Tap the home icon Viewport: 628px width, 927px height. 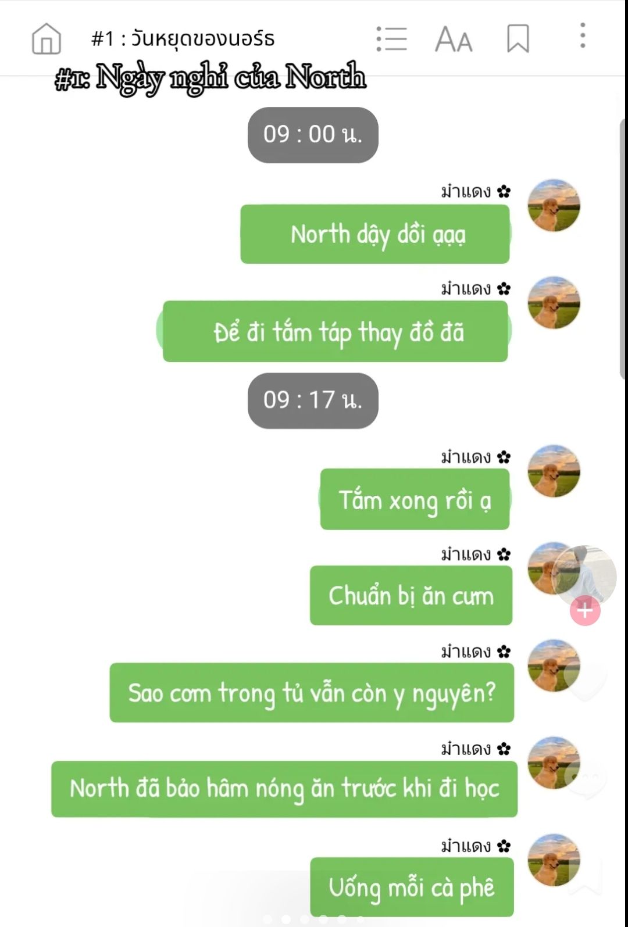(47, 39)
